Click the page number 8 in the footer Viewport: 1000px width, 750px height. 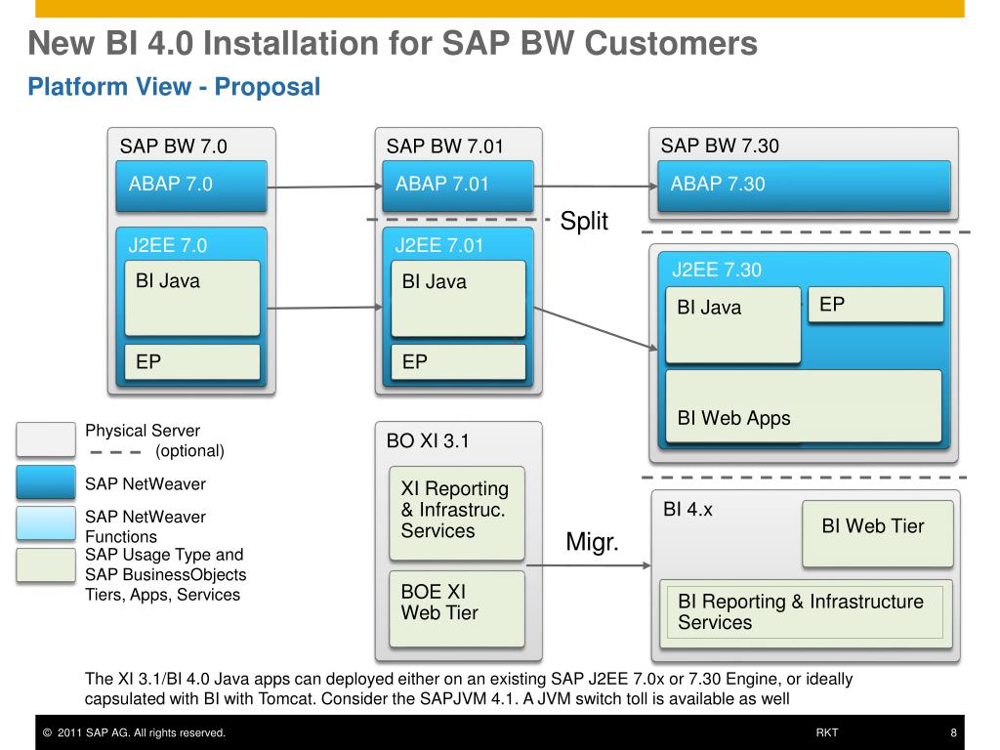[x=953, y=732]
